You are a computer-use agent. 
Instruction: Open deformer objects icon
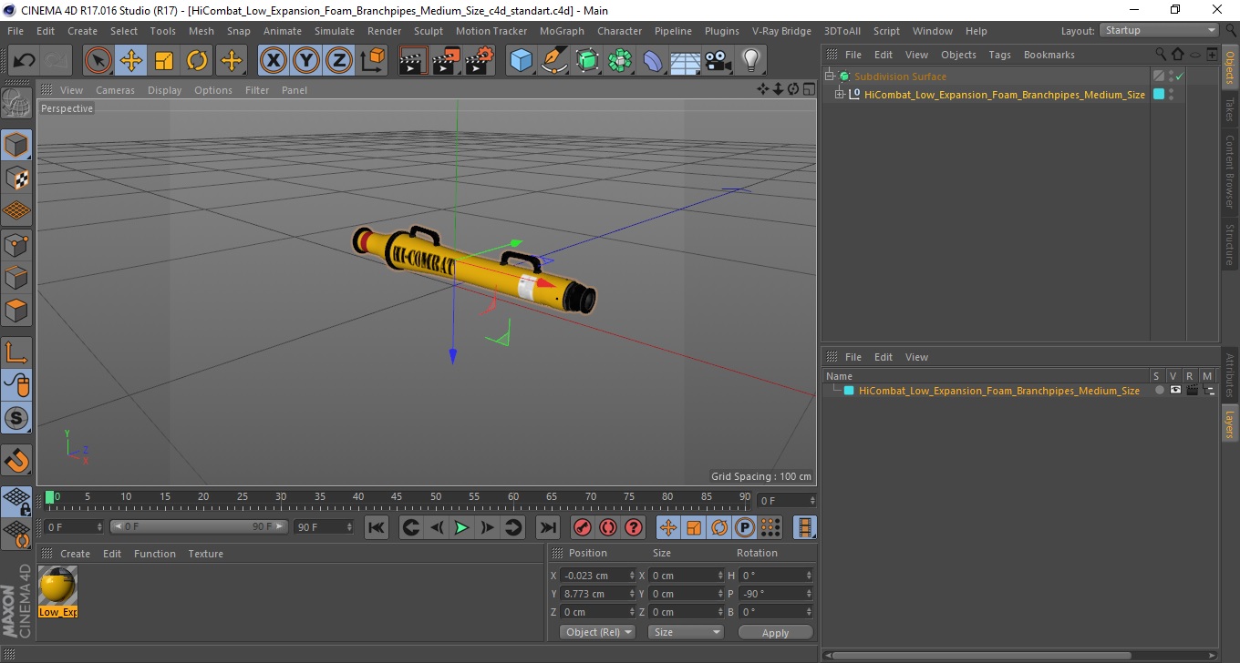pyautogui.click(x=653, y=61)
